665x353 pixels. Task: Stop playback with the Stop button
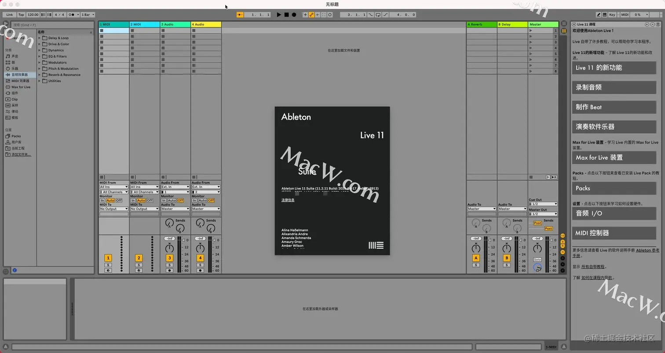pyautogui.click(x=286, y=15)
